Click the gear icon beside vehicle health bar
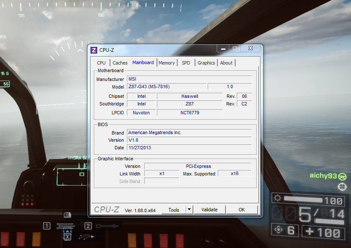The width and height of the screenshot is (351, 248). (277, 198)
